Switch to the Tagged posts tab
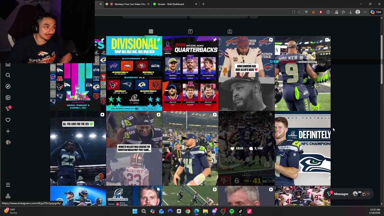Image resolution: width=384 pixels, height=216 pixels. pyautogui.click(x=229, y=31)
